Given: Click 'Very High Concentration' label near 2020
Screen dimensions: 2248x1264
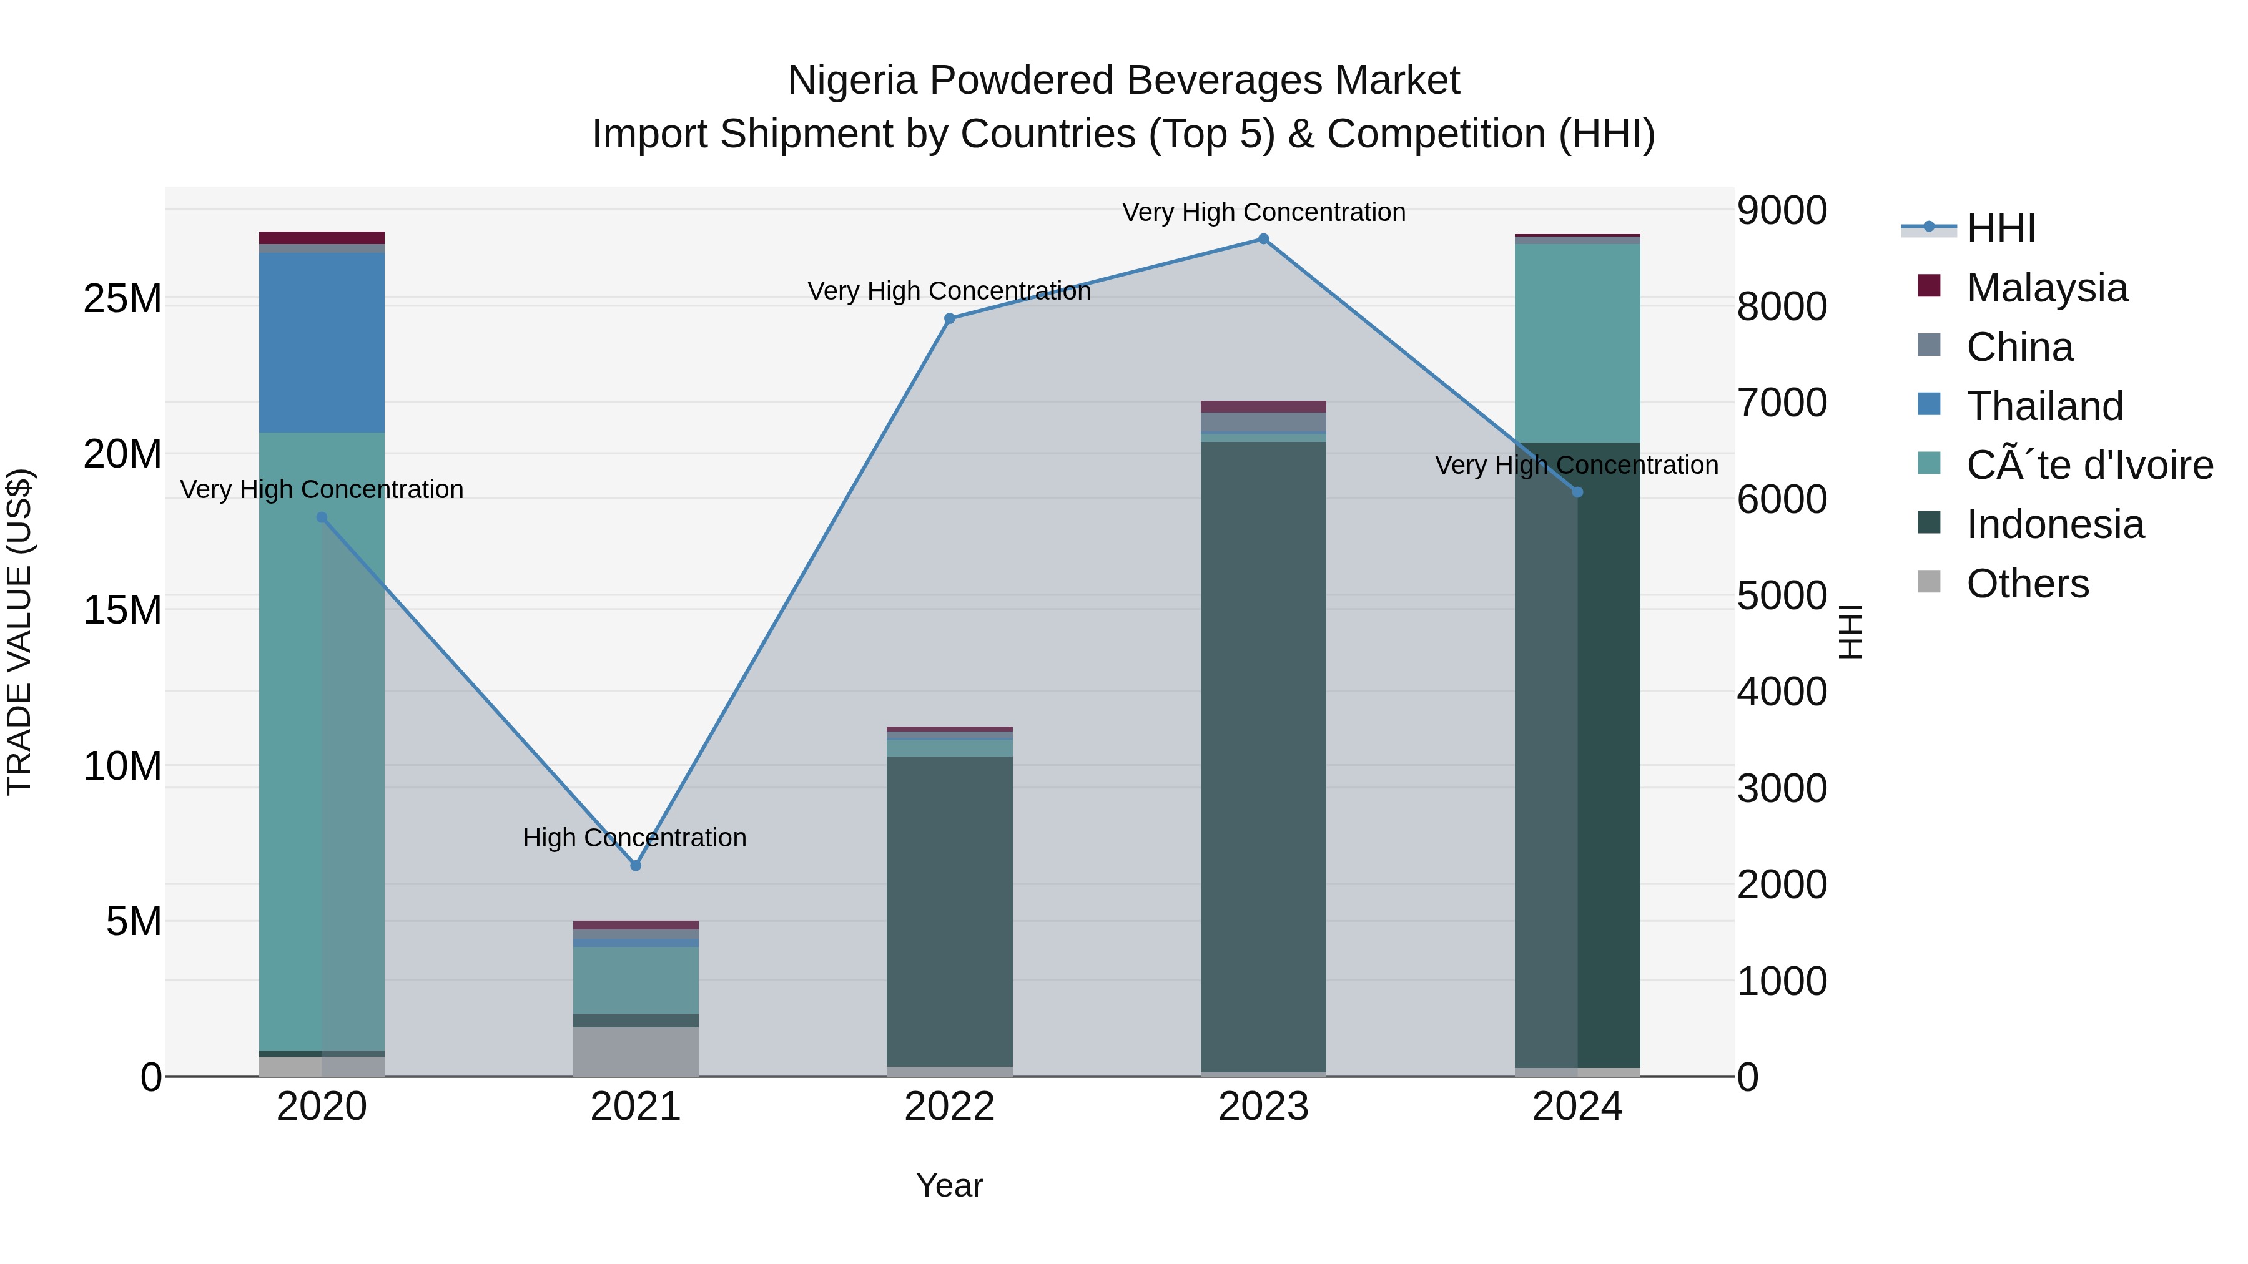Looking at the screenshot, I should [x=322, y=489].
